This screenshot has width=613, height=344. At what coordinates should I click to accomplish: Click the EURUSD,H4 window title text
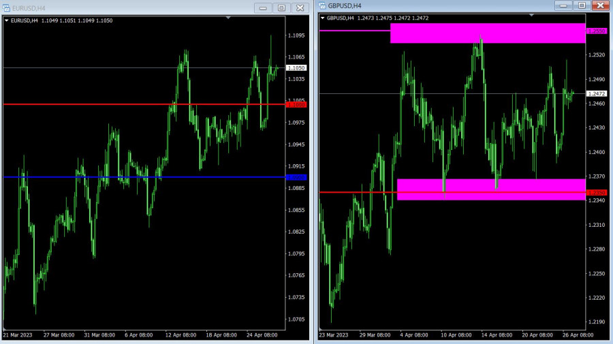point(29,8)
